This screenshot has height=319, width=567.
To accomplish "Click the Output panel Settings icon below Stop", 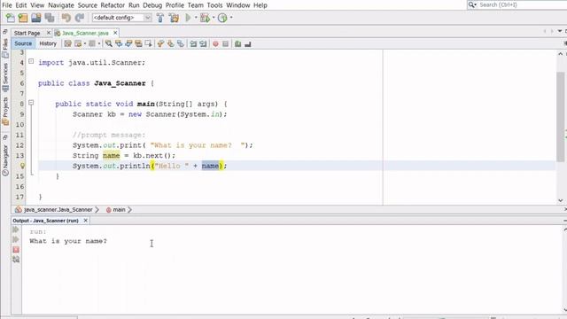I will pyautogui.click(x=16, y=260).
